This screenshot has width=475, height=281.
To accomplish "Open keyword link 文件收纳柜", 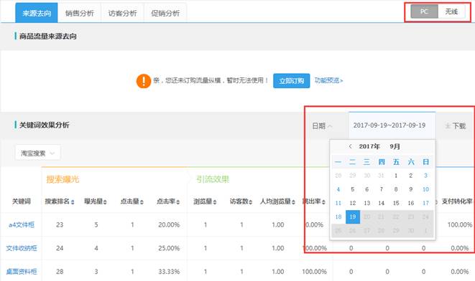I will point(22,248).
